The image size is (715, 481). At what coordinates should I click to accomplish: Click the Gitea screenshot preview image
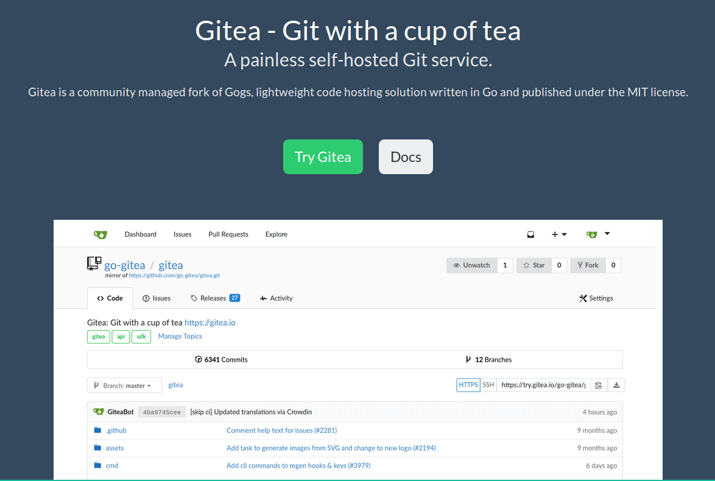pyautogui.click(x=358, y=349)
